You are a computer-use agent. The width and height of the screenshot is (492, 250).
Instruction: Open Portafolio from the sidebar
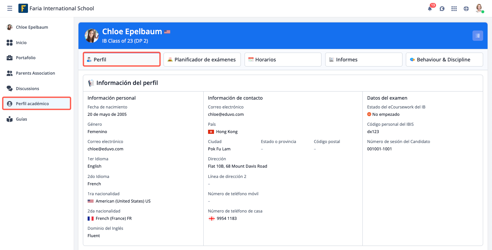coord(26,58)
